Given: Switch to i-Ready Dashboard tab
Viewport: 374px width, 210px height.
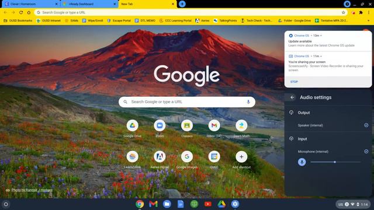Looking at the screenshot, I should point(89,4).
